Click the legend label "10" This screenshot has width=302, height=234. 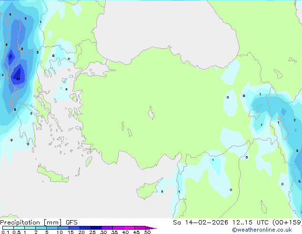click(x=60, y=232)
